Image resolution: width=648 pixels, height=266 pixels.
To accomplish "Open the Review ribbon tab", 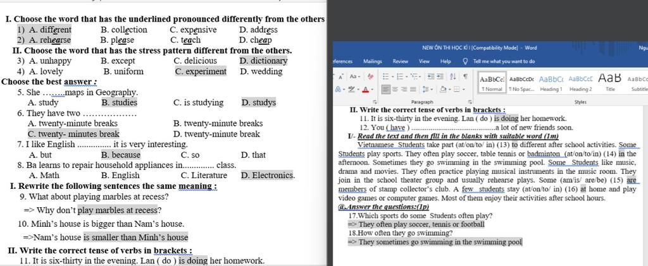I will [401, 61].
